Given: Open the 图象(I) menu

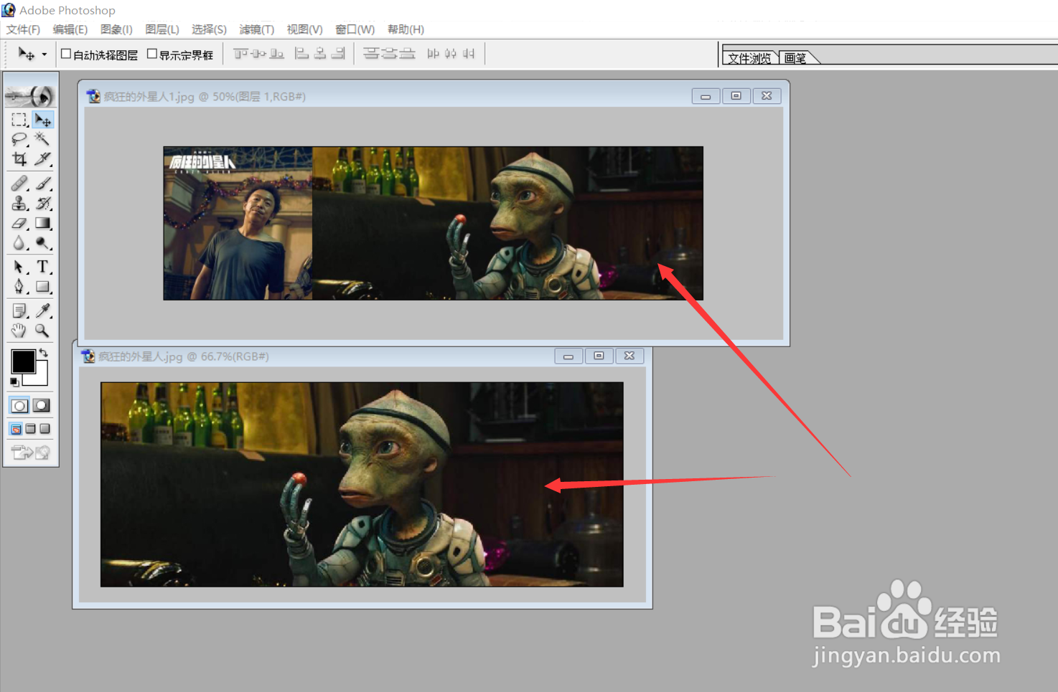Looking at the screenshot, I should [x=116, y=29].
